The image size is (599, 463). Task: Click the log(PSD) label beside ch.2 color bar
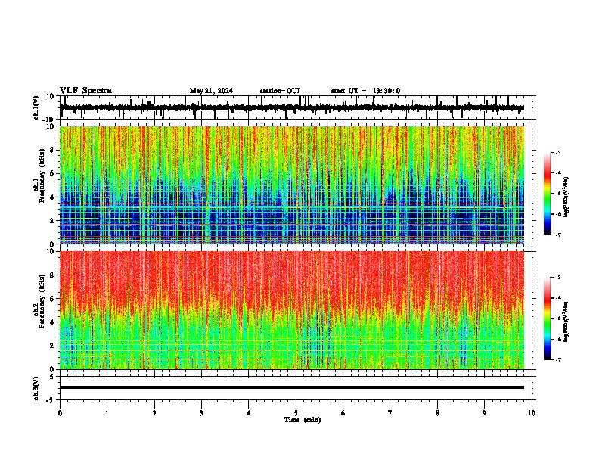click(566, 322)
